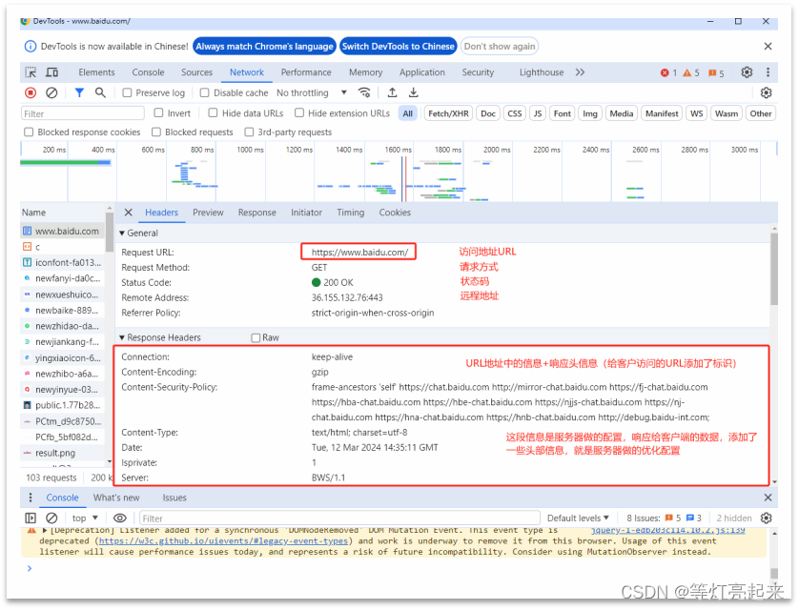The image size is (799, 610).
Task: Open network panel settings gear
Action: pos(766,92)
